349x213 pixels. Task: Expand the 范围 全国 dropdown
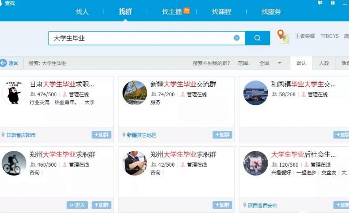click(x=279, y=63)
